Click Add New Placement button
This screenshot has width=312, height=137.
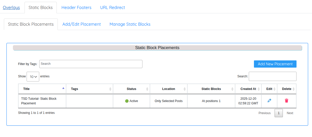click(x=275, y=64)
